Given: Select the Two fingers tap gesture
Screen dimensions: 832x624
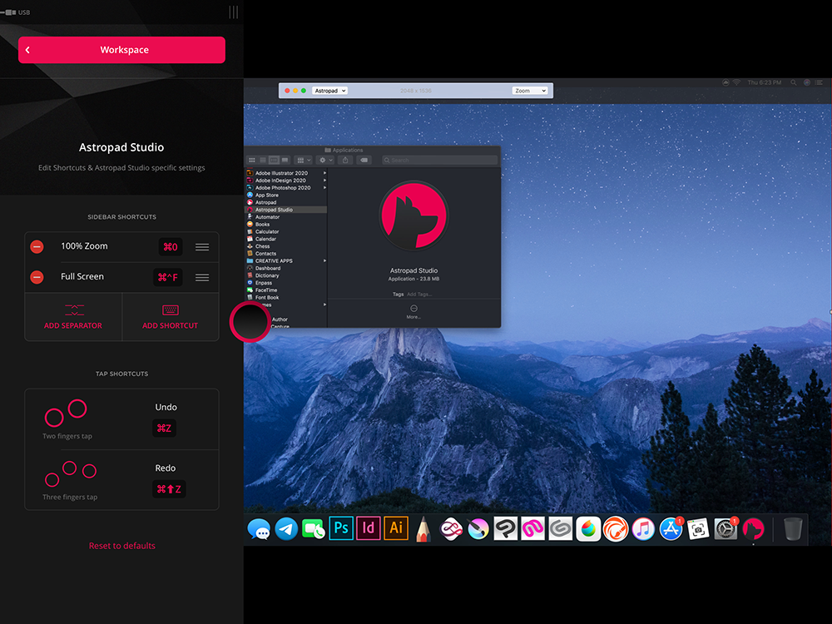Looking at the screenshot, I should coord(67,419).
